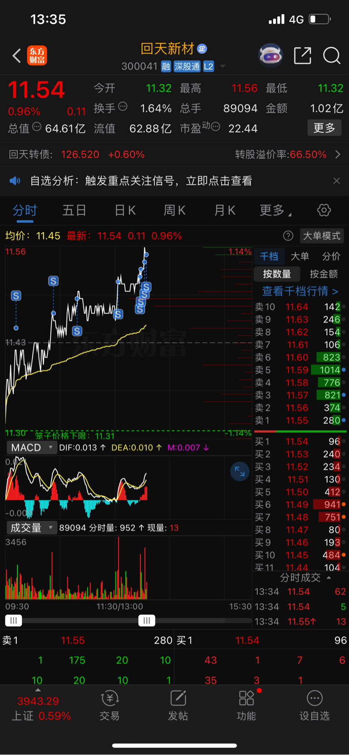Tap the back arrow icon

[16, 56]
